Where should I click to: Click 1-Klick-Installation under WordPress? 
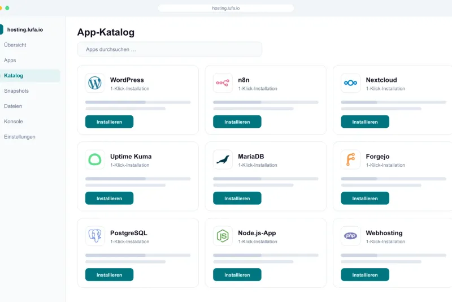(130, 89)
